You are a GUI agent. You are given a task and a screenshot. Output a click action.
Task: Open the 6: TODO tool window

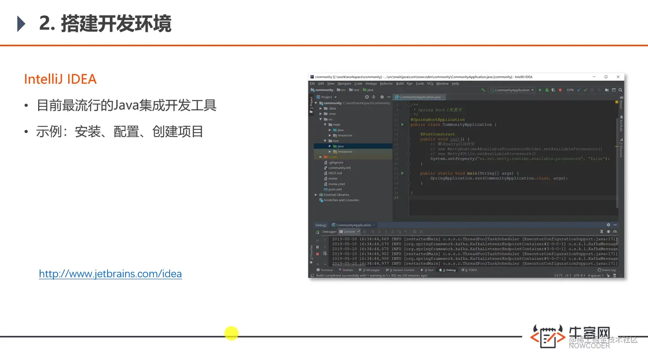pyautogui.click(x=469, y=270)
